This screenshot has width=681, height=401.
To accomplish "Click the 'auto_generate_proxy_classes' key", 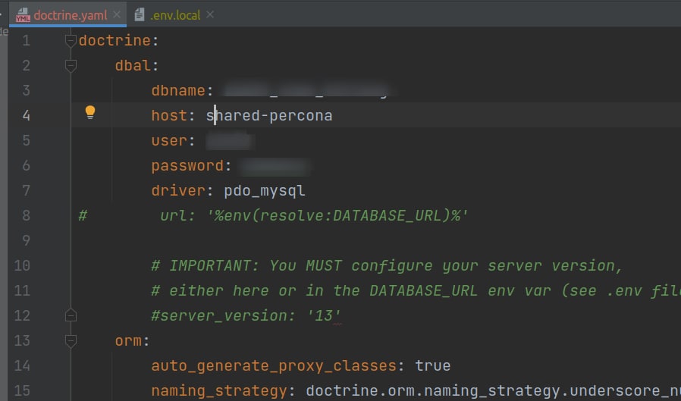I will tap(274, 366).
